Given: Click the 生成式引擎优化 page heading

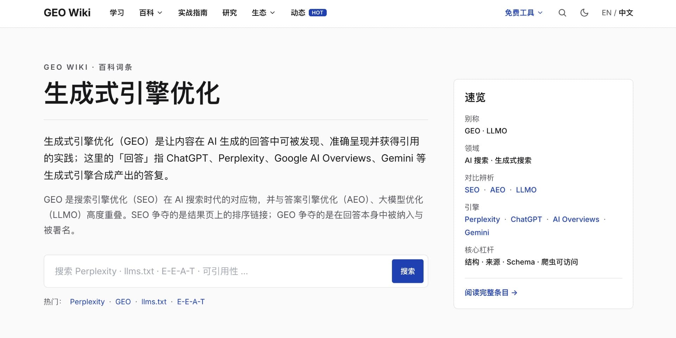Looking at the screenshot, I should (x=132, y=93).
